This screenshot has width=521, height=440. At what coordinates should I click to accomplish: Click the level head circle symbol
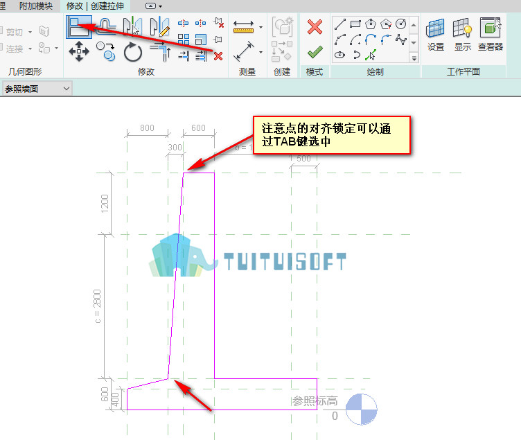tap(361, 410)
